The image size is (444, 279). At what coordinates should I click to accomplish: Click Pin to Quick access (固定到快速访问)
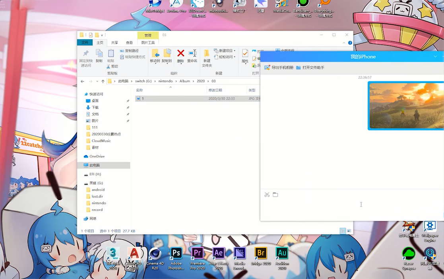85,58
